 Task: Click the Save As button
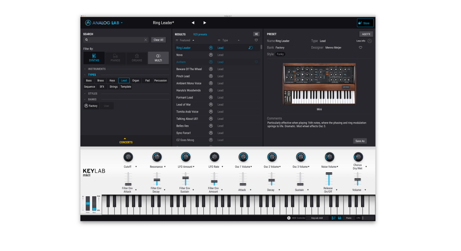360,141
